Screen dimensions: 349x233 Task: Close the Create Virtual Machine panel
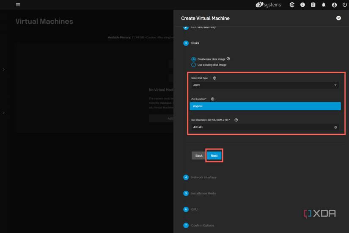[x=338, y=18]
